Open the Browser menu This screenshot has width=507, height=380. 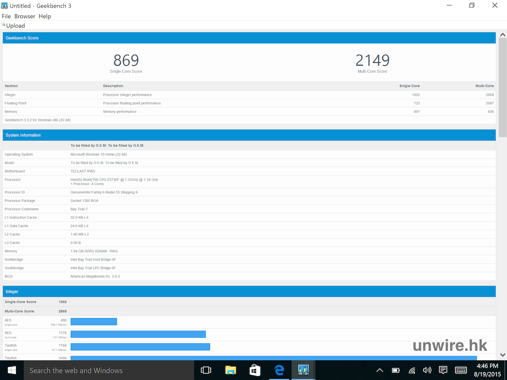[x=25, y=16]
